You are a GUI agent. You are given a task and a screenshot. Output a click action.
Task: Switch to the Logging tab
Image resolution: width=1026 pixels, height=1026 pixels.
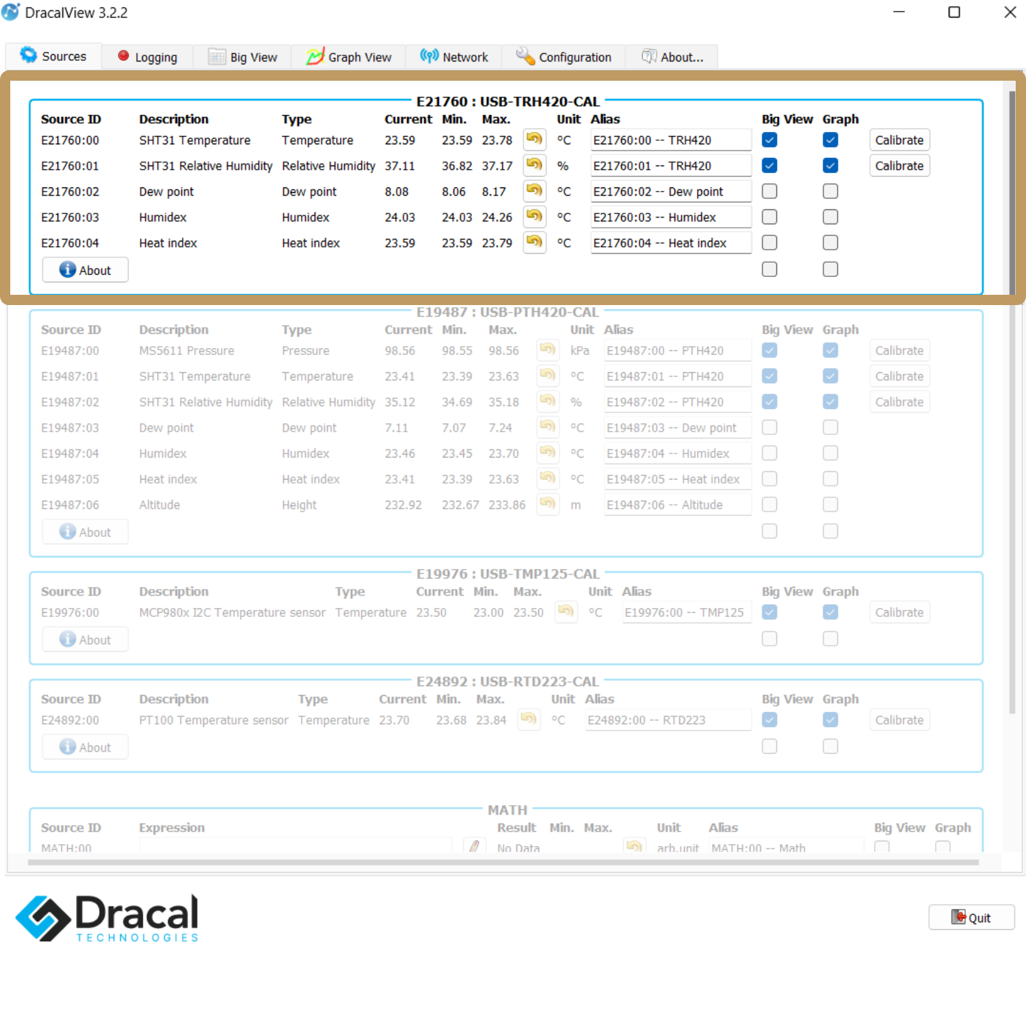coord(147,57)
